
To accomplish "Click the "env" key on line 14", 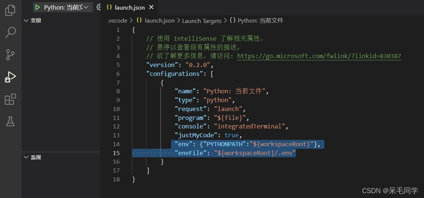I will click(x=184, y=144).
